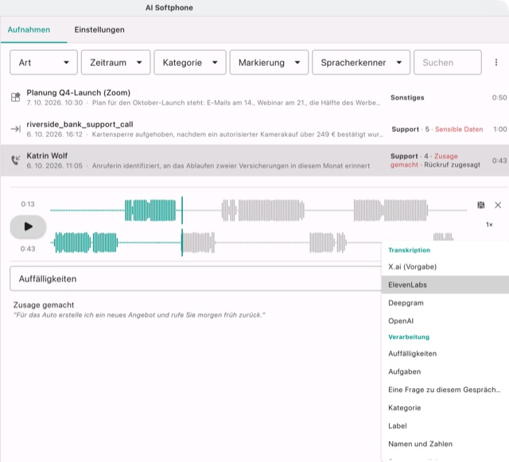Choose X.ai (Vorgabe) transcription
The height and width of the screenshot is (462, 509).
[445, 267]
